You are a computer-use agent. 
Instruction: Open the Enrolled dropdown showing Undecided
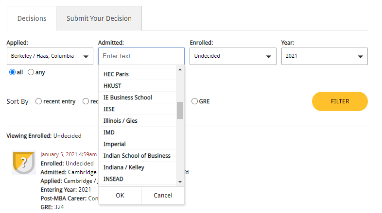click(x=233, y=56)
